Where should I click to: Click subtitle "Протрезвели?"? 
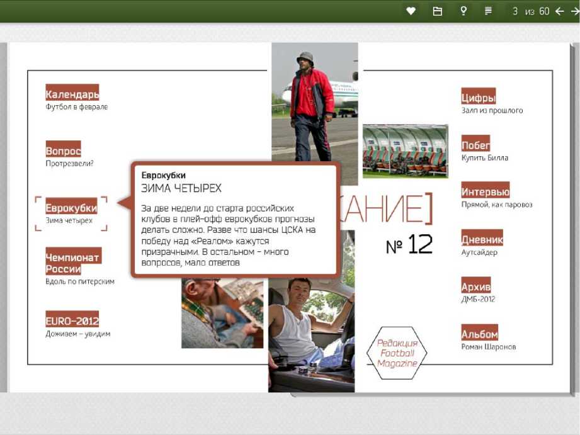coord(69,164)
